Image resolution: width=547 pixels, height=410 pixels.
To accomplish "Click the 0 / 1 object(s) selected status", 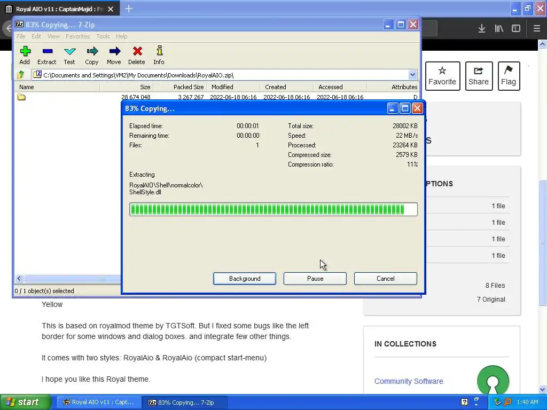I will click(x=44, y=291).
